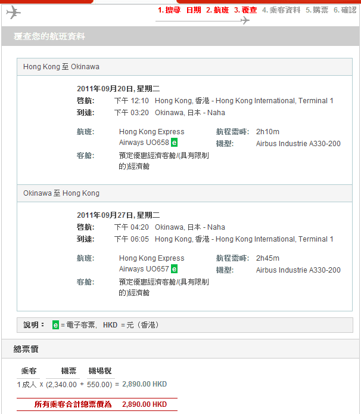Click the 2h10m flight duration value
Viewport: 361px width, 414px height.
pyautogui.click(x=267, y=132)
